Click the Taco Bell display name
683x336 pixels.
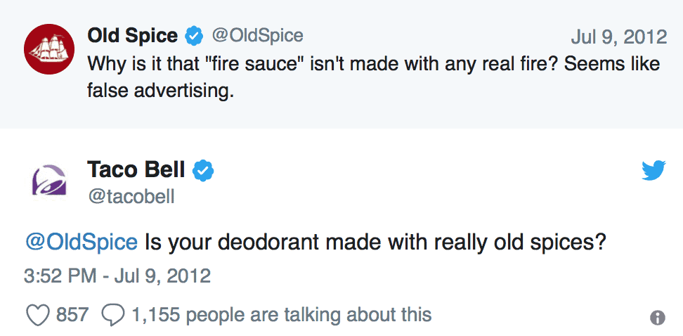[x=136, y=169]
